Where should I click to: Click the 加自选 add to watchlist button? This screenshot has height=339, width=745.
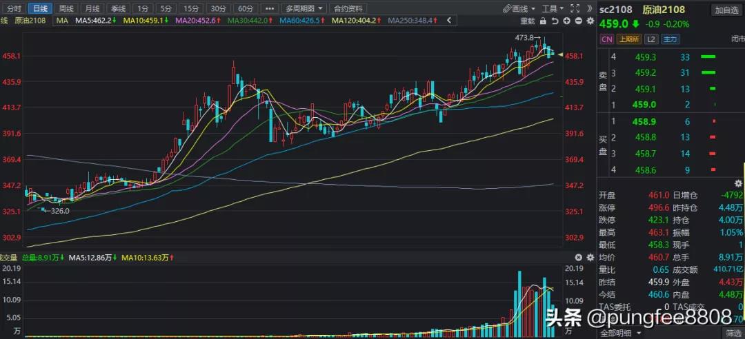pos(726,10)
